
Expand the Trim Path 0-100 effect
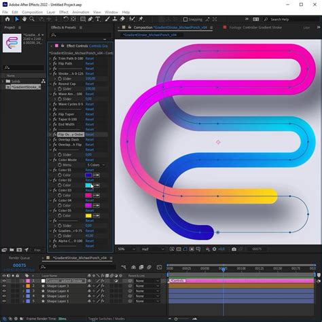point(50,58)
